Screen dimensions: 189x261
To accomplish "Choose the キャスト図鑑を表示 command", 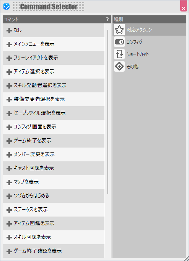I will coord(54,168).
